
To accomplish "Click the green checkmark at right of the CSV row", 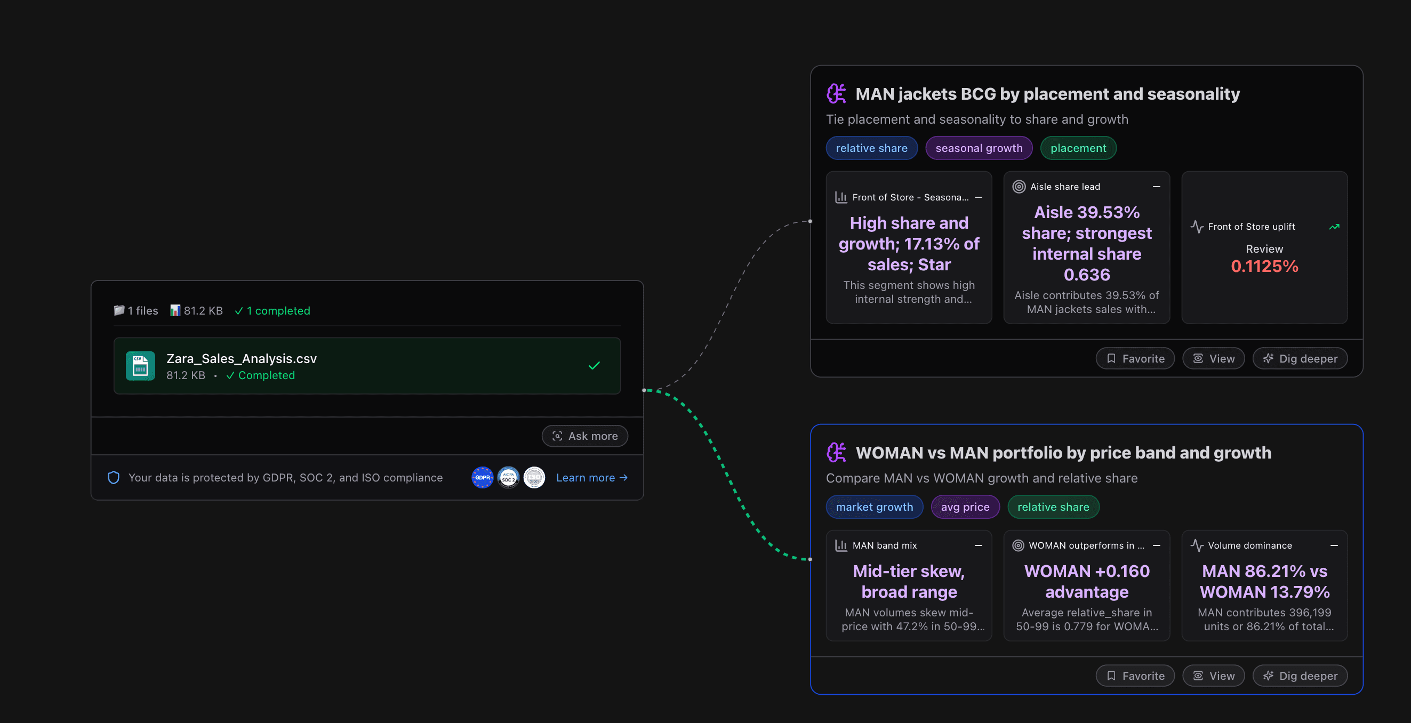I will (x=594, y=365).
